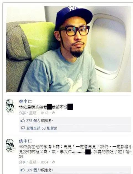Open the 星期一 0:13 timestamp

pos(38,113)
